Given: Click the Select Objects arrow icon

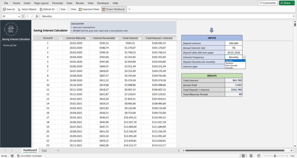Looking at the screenshot, I should (x=18, y=9).
